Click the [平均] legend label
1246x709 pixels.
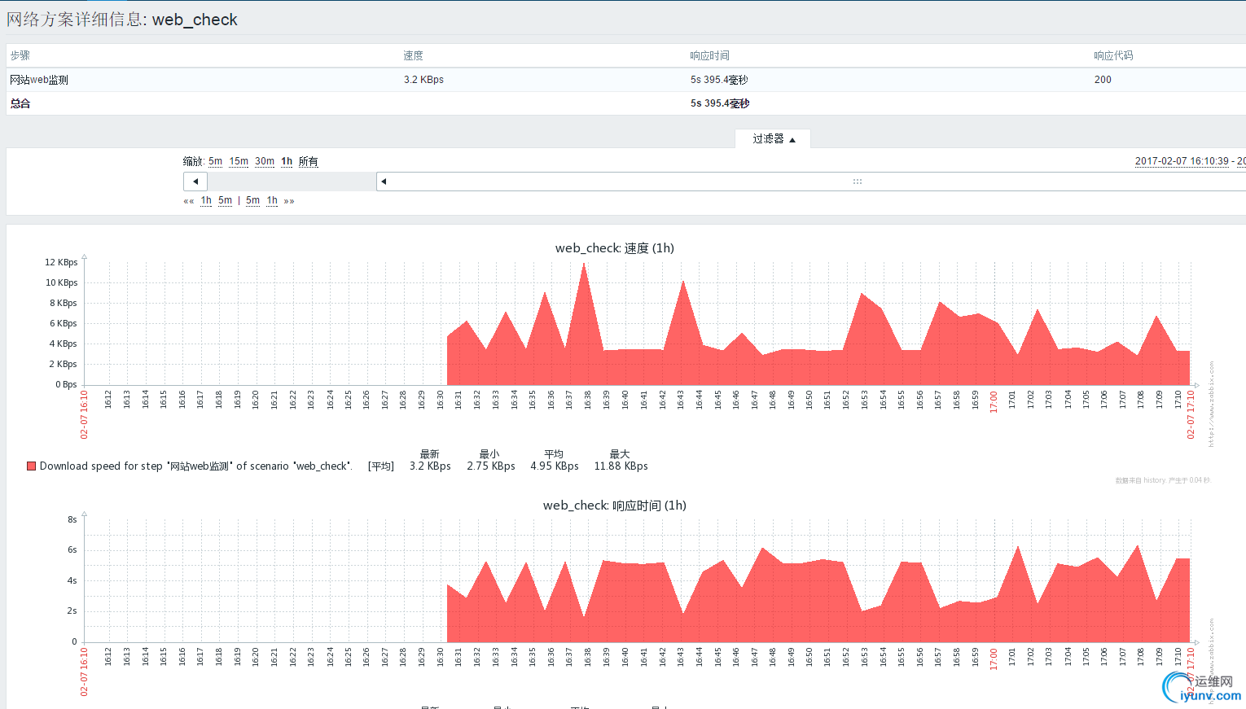381,466
